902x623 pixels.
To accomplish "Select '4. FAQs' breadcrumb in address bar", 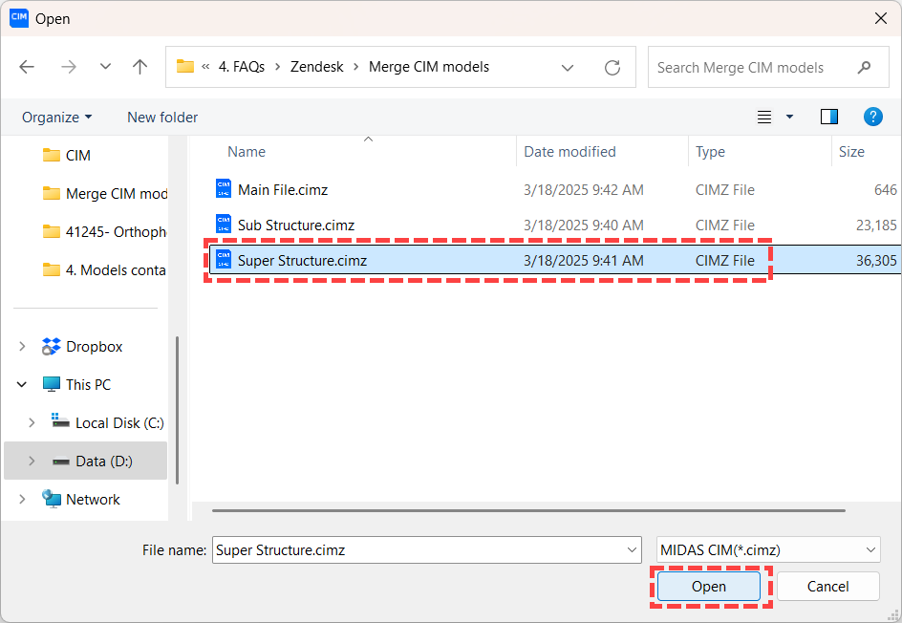I will point(242,67).
